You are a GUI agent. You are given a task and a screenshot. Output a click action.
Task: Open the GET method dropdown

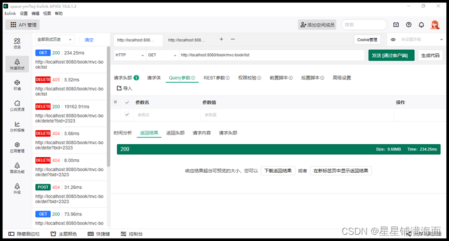point(162,55)
